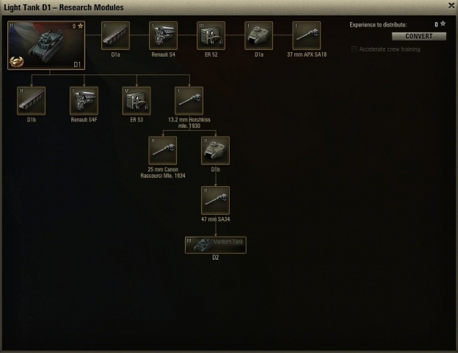Image resolution: width=458 pixels, height=353 pixels.
Task: Click the '25 mm Canon Raccourci Mle. 1934' label
Action: [163, 173]
